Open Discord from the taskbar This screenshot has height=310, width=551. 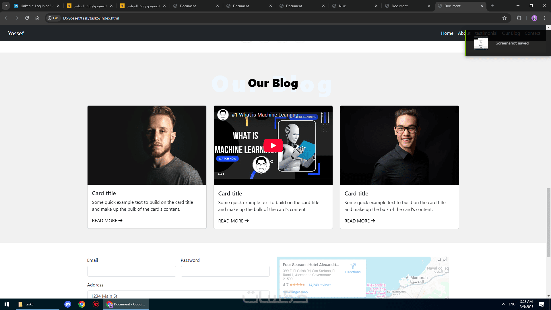coord(68,304)
